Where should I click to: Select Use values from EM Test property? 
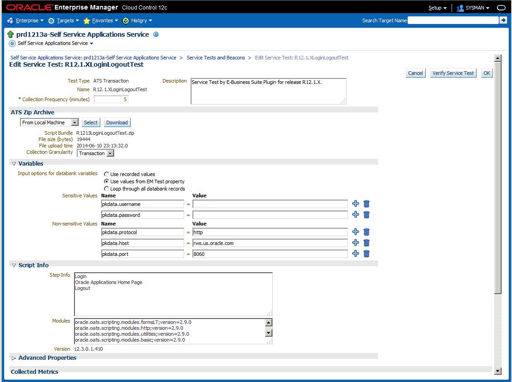coord(107,181)
